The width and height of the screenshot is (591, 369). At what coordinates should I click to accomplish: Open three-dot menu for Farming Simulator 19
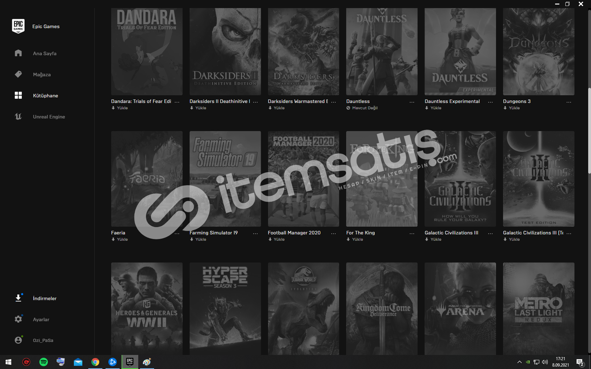[255, 233]
